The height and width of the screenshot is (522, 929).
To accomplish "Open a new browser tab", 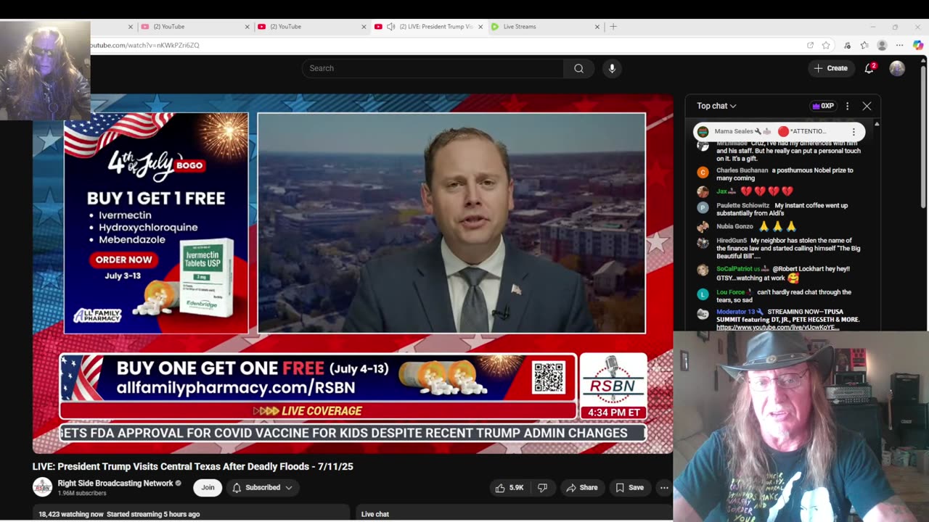I will click(x=613, y=27).
